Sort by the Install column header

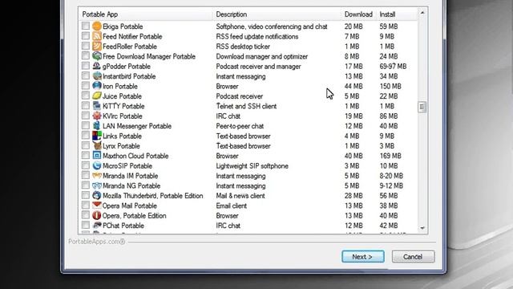click(x=397, y=14)
